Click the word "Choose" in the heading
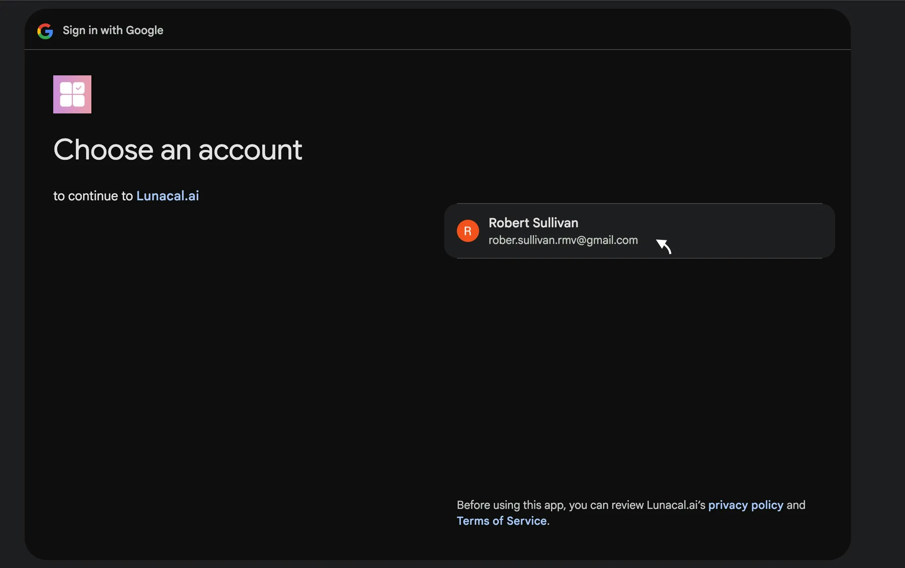The width and height of the screenshot is (905, 568). pos(103,150)
